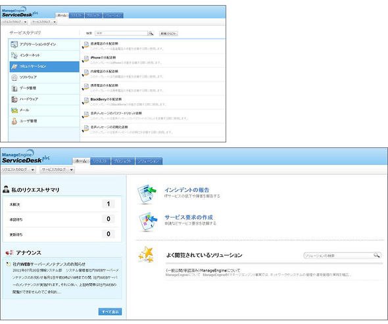Click the BlackBerry template document icon
This screenshot has width=388, height=324.
point(85,101)
